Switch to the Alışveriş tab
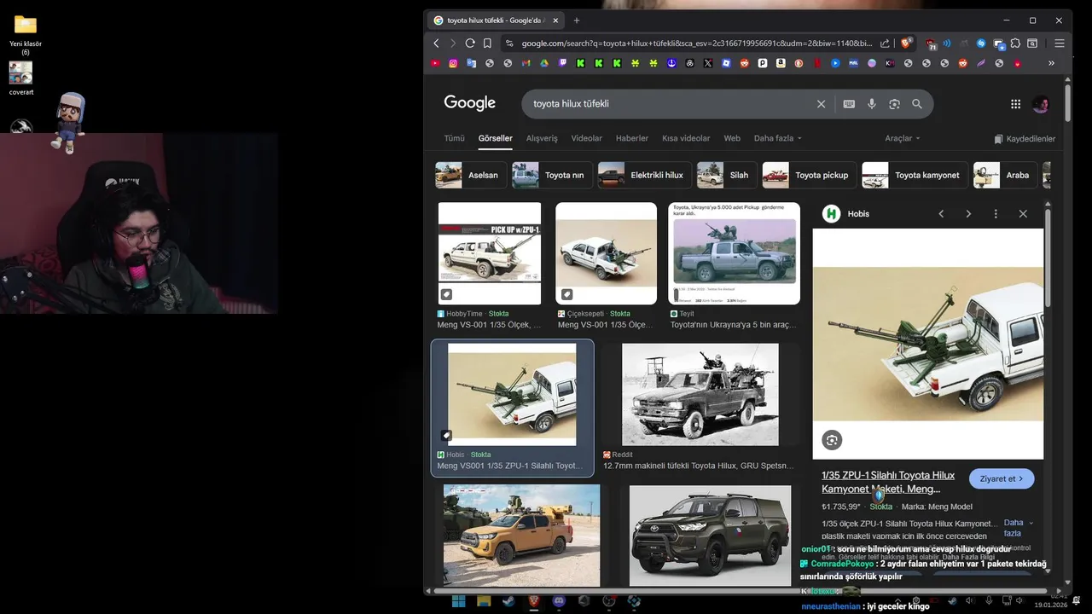1092x614 pixels. click(542, 138)
